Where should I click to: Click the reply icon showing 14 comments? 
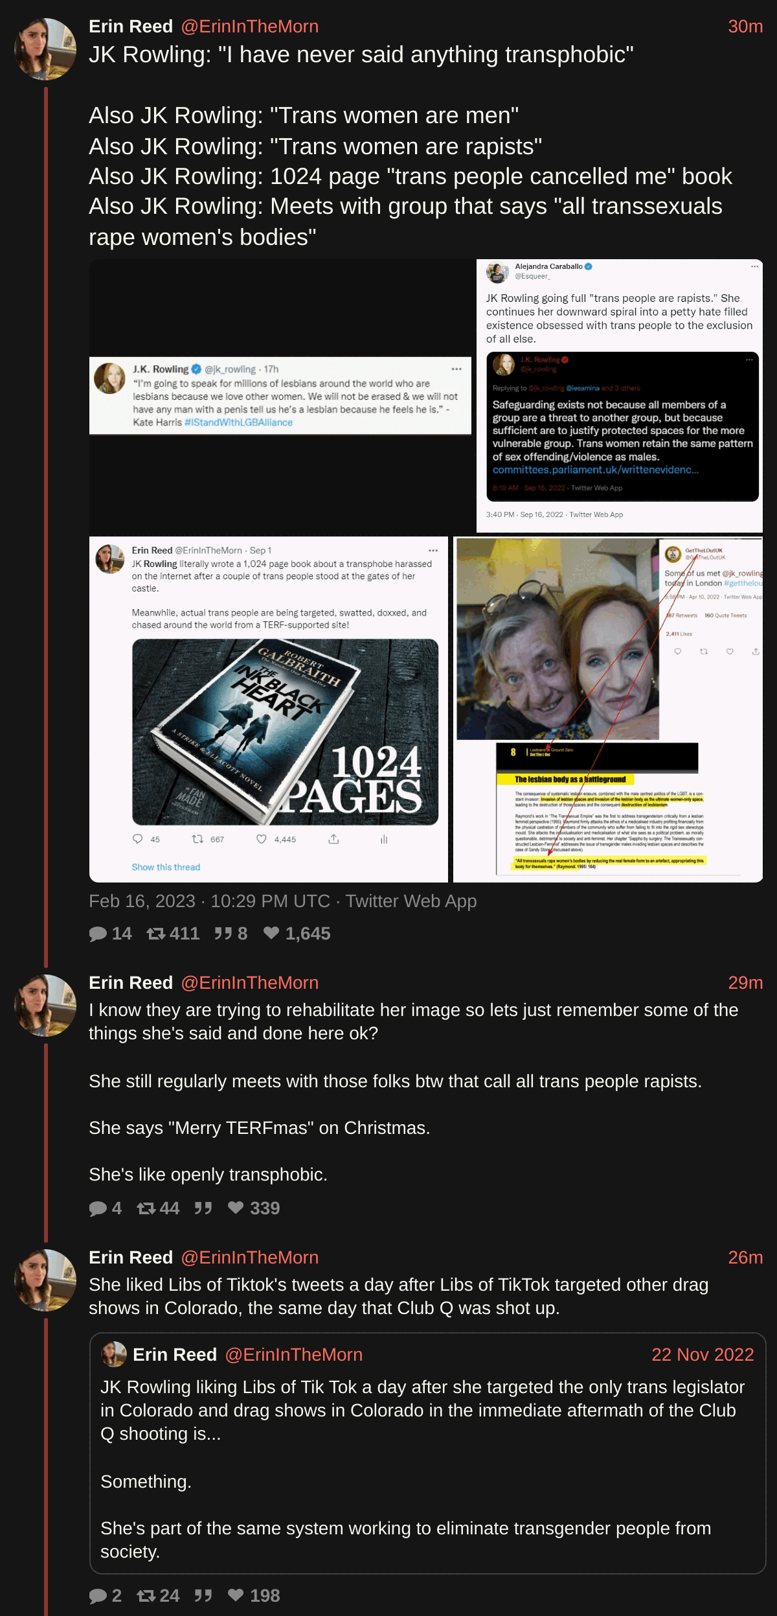98,934
